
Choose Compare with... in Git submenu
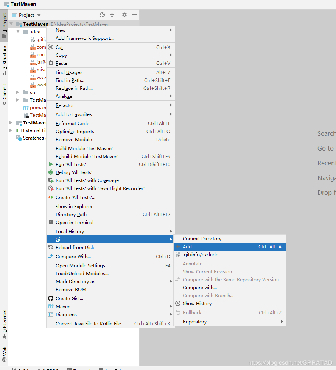230,288
